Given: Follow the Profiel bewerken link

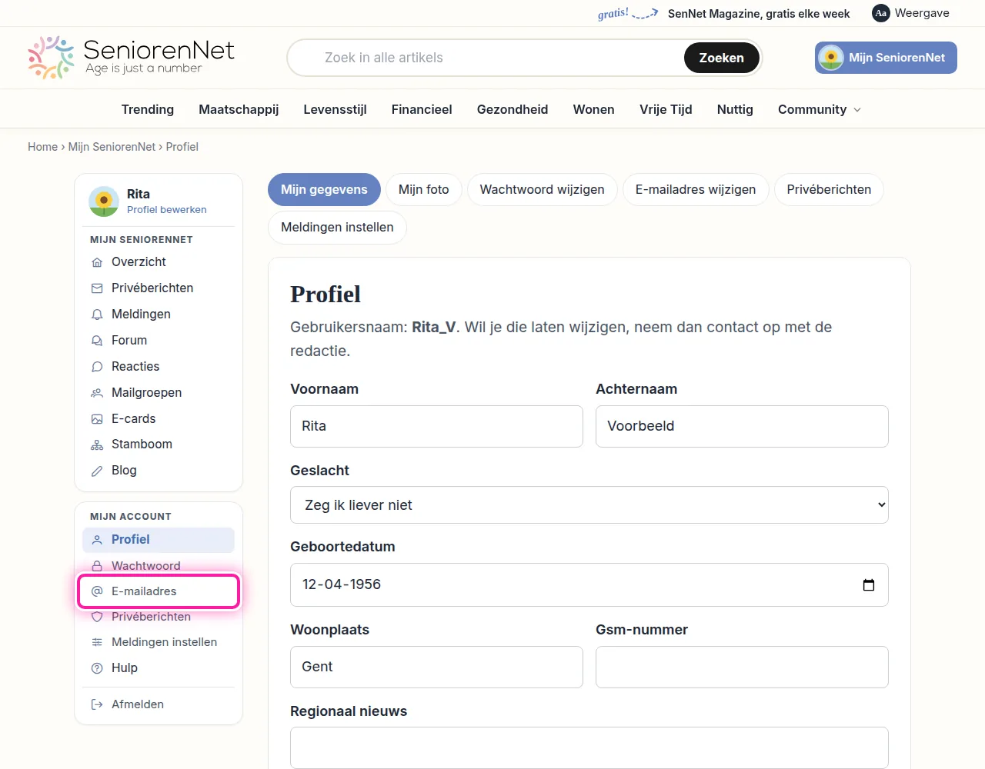Looking at the screenshot, I should pyautogui.click(x=167, y=210).
